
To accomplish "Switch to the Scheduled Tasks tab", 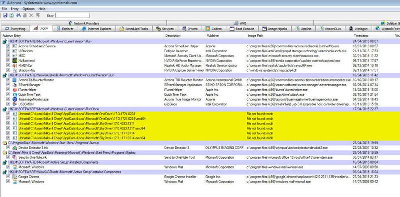I will (x=134, y=29).
